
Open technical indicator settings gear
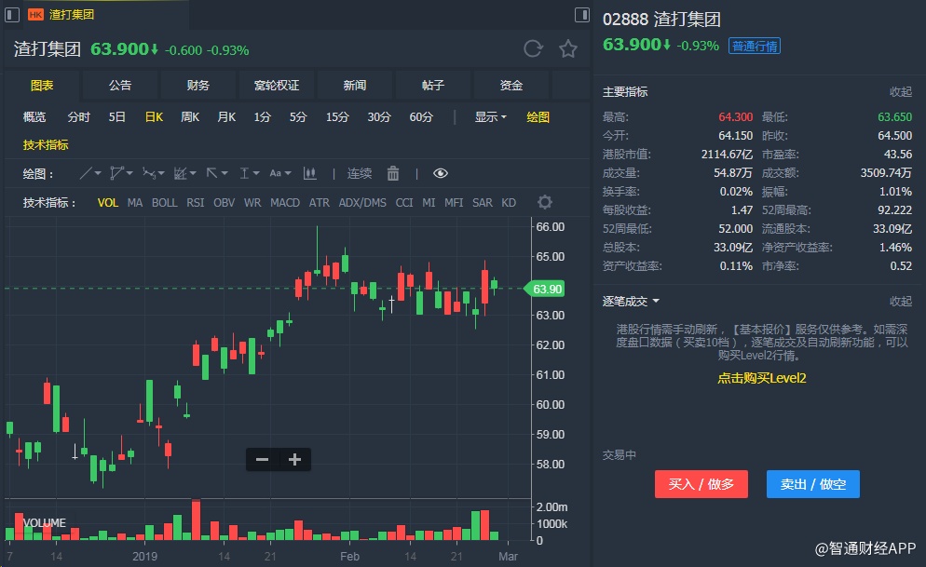coord(545,202)
